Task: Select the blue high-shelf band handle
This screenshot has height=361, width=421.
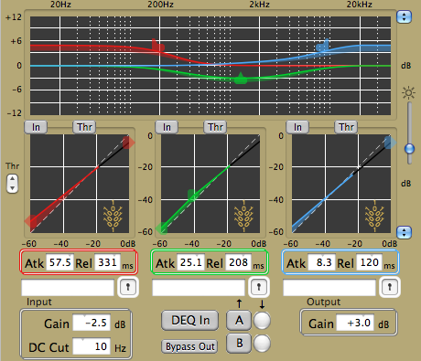Action: tap(322, 46)
